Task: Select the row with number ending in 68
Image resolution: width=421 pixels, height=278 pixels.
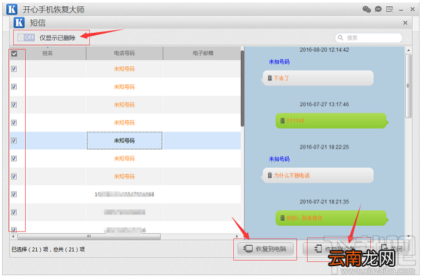Action: (x=125, y=194)
